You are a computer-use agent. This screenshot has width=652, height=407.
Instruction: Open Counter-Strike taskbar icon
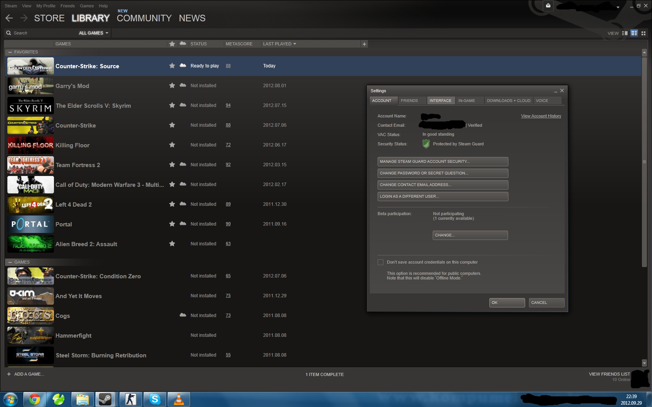[x=131, y=399]
